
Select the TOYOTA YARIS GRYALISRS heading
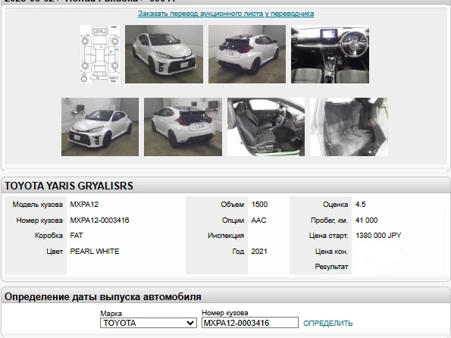[69, 186]
